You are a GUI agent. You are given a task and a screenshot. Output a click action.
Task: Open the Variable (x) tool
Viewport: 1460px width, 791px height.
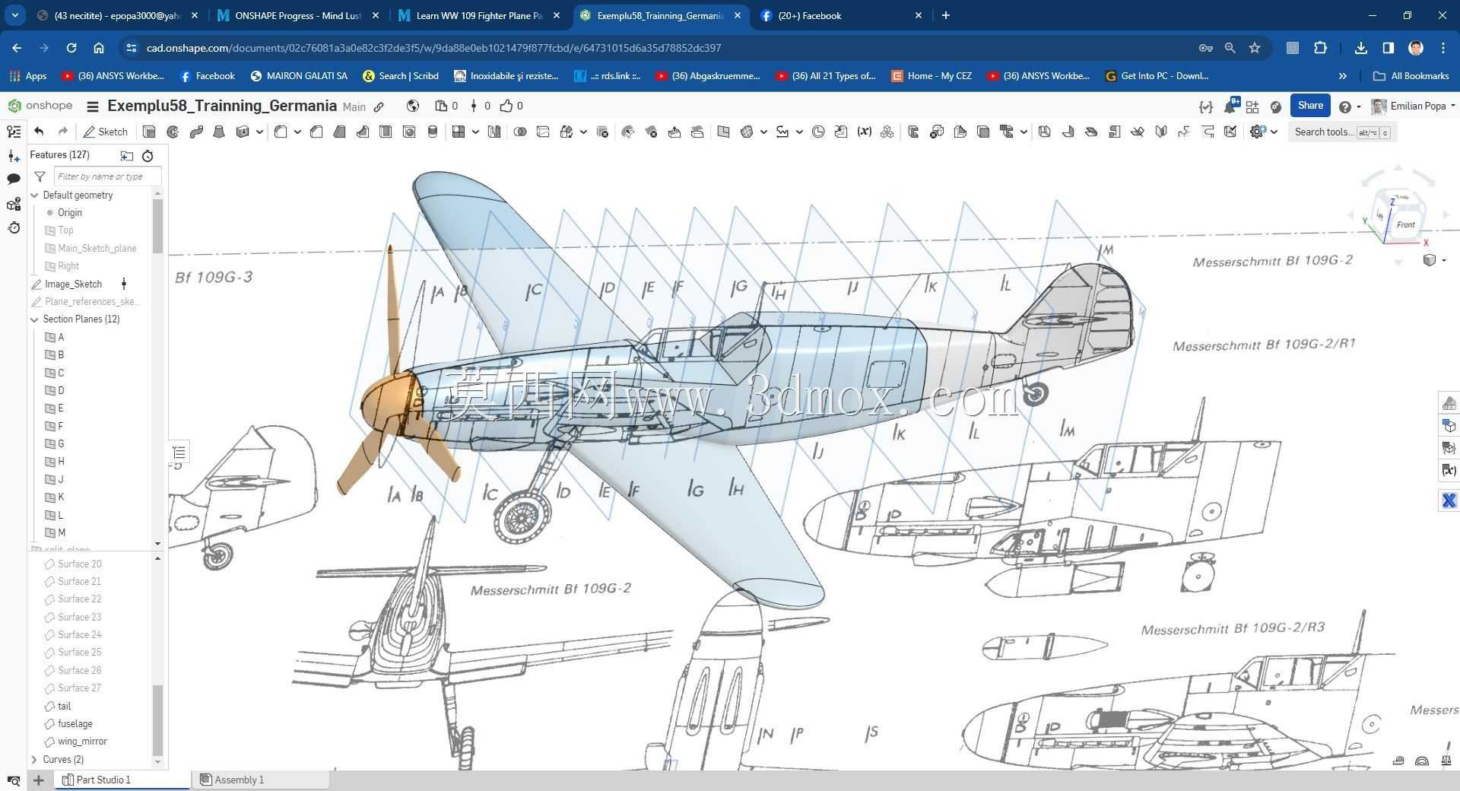tap(864, 132)
